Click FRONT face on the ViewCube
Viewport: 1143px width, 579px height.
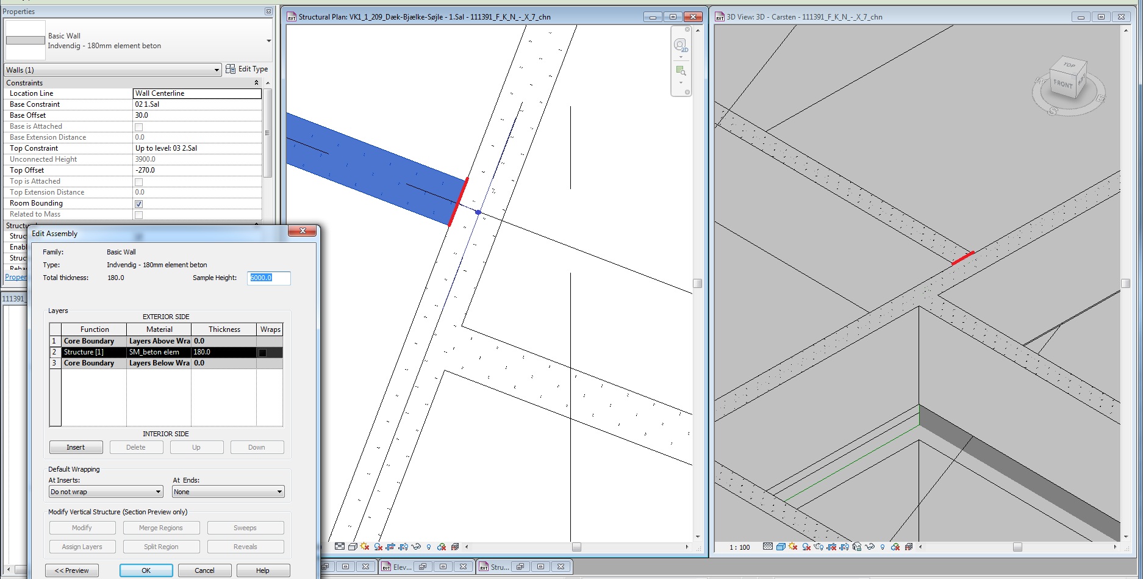[1062, 84]
